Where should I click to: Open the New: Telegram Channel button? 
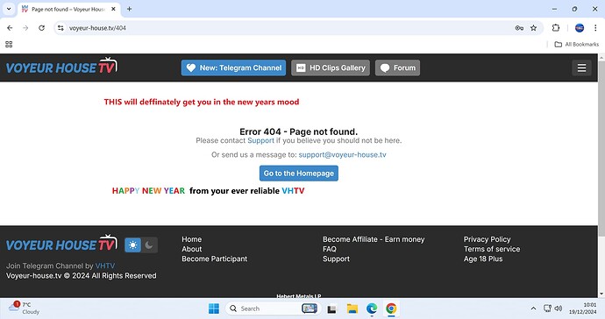(233, 67)
